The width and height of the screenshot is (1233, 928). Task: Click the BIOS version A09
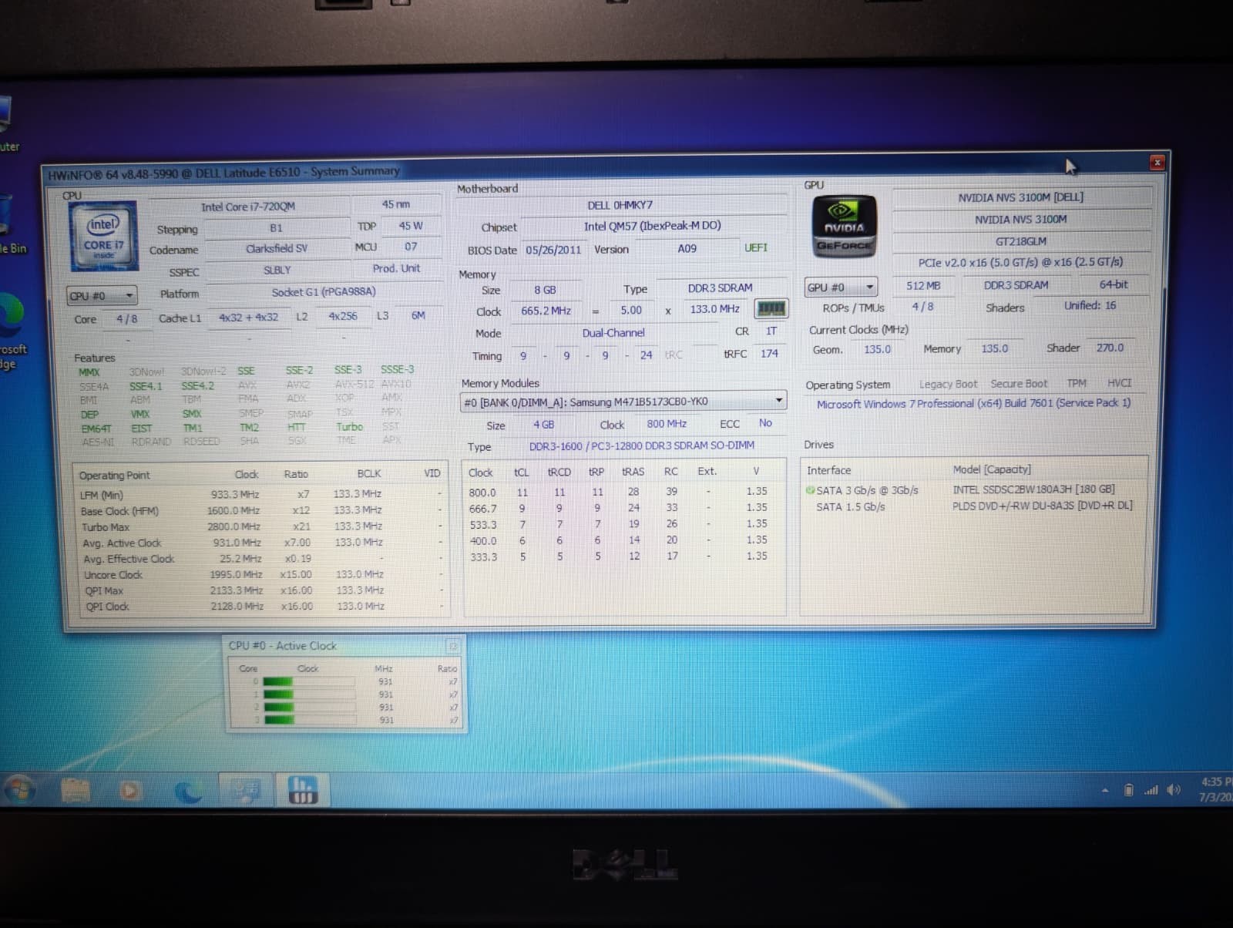tap(687, 248)
